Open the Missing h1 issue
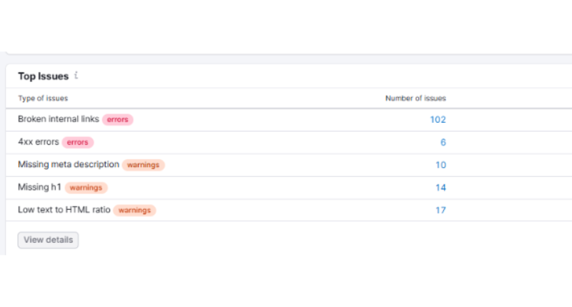 point(40,187)
